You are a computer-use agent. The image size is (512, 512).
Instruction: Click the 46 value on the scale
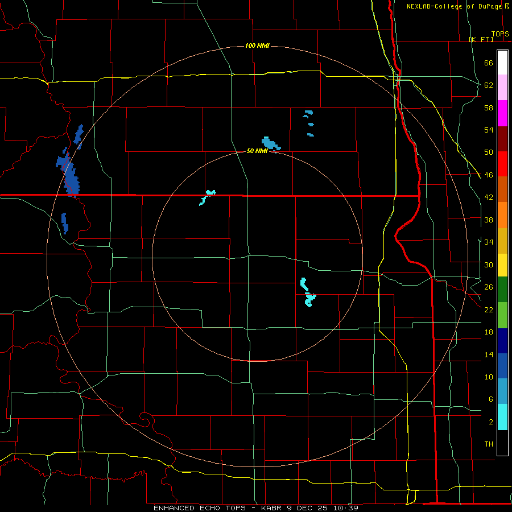click(x=489, y=175)
